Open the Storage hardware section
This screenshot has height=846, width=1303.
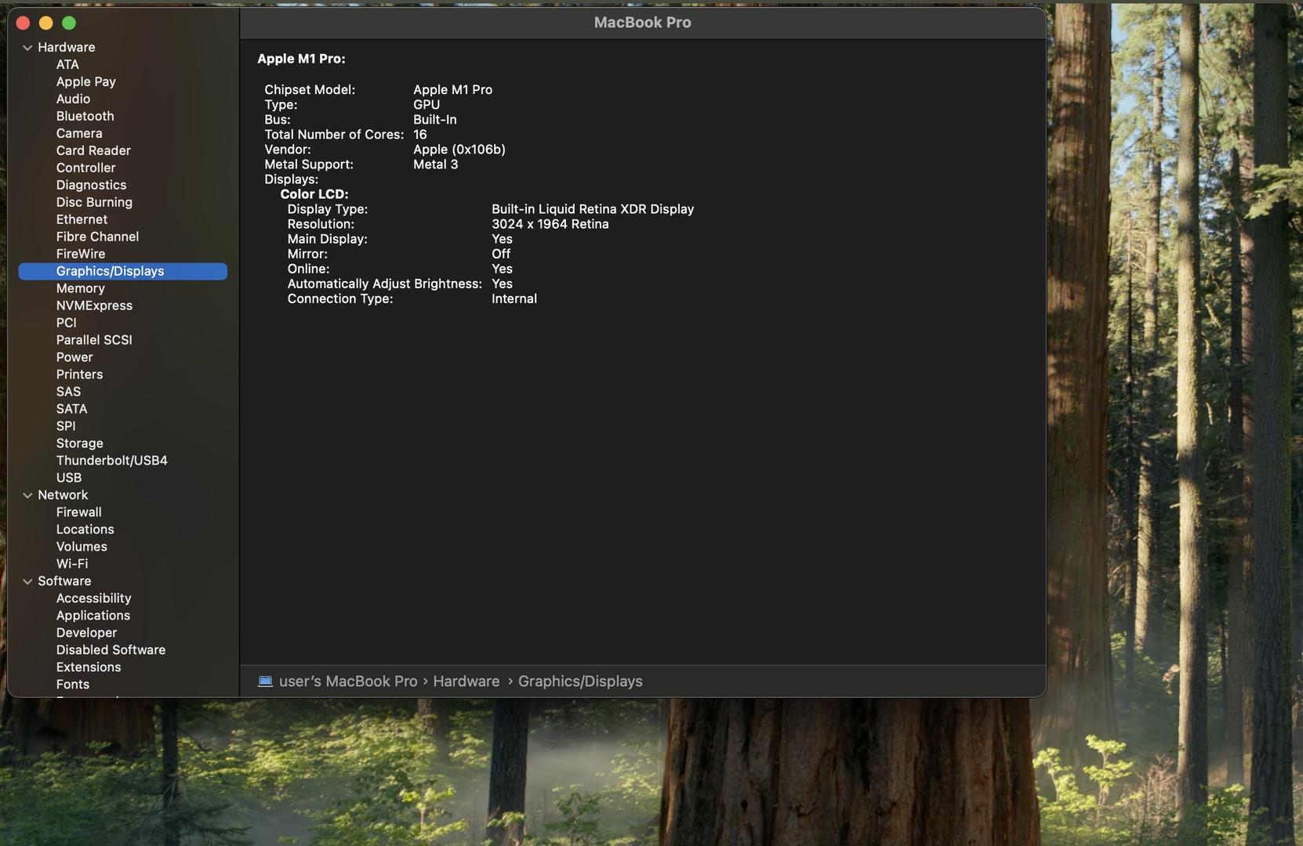pos(79,443)
